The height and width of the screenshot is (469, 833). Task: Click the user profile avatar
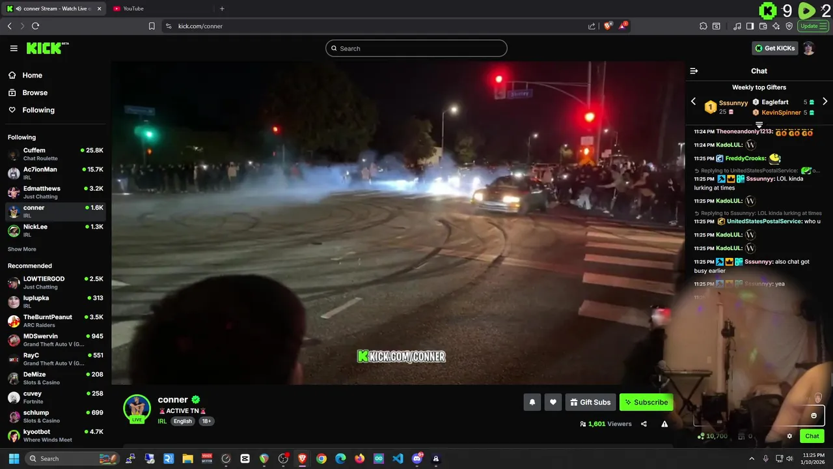[808, 48]
